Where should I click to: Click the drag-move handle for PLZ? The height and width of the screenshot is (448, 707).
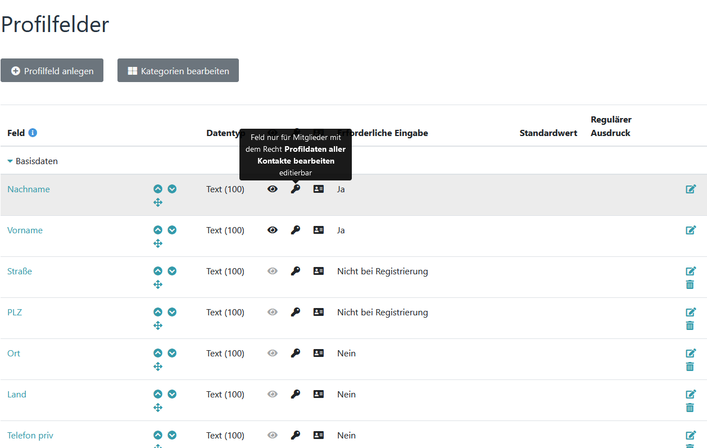point(158,325)
